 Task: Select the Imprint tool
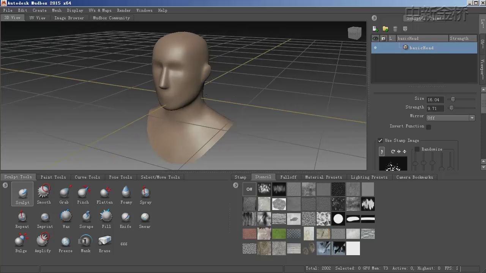45,219
